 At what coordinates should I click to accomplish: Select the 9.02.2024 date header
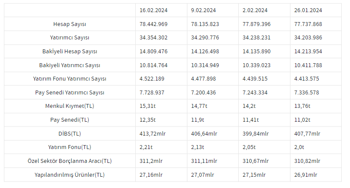click(203, 10)
